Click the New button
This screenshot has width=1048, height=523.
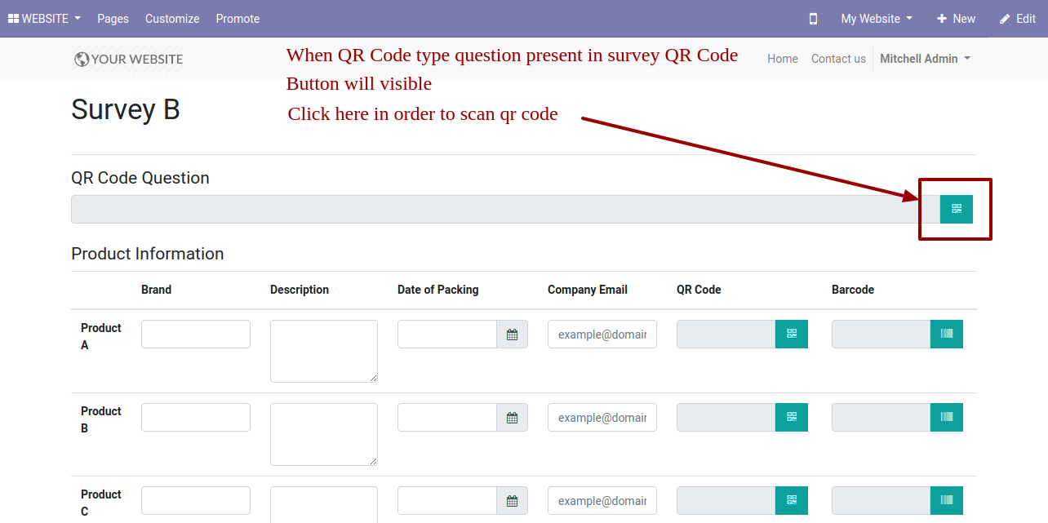956,19
